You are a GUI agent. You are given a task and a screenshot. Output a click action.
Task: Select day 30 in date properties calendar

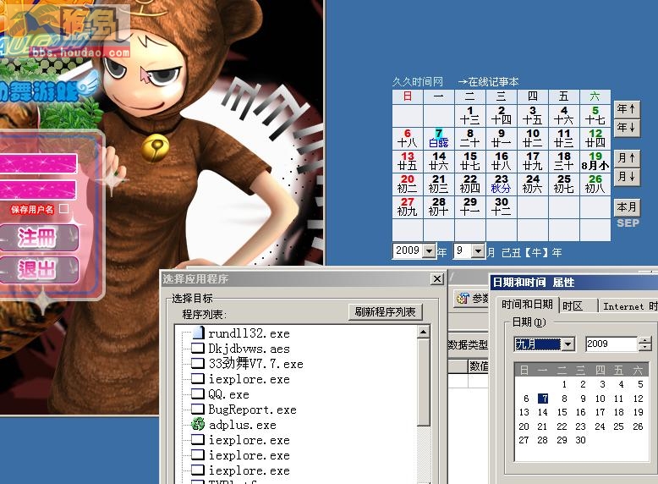(580, 440)
